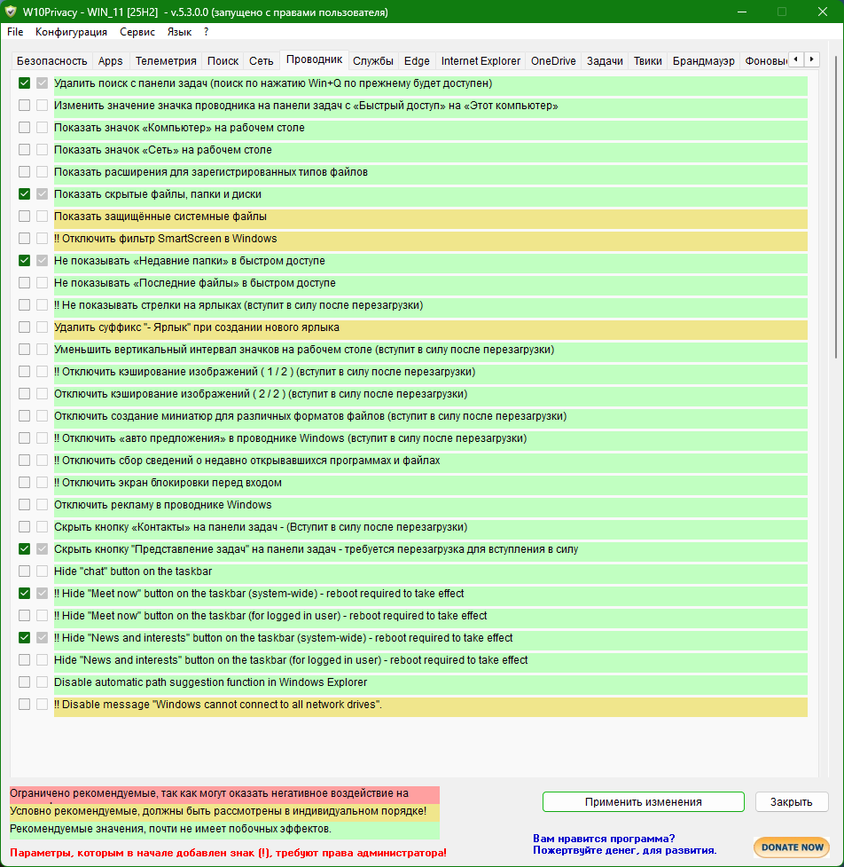Uncheck 'Показать скрытые файлы, папки и диски'
This screenshot has width=844, height=867.
25,194
